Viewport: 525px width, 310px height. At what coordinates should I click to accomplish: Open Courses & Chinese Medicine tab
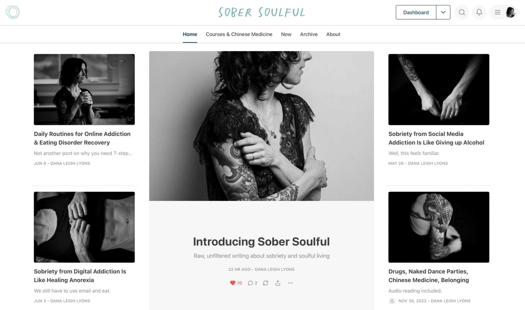point(239,34)
